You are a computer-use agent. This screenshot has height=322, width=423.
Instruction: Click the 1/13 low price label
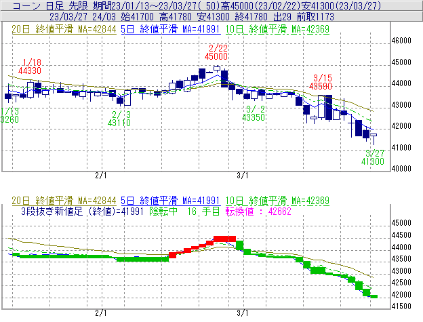click(x=9, y=115)
